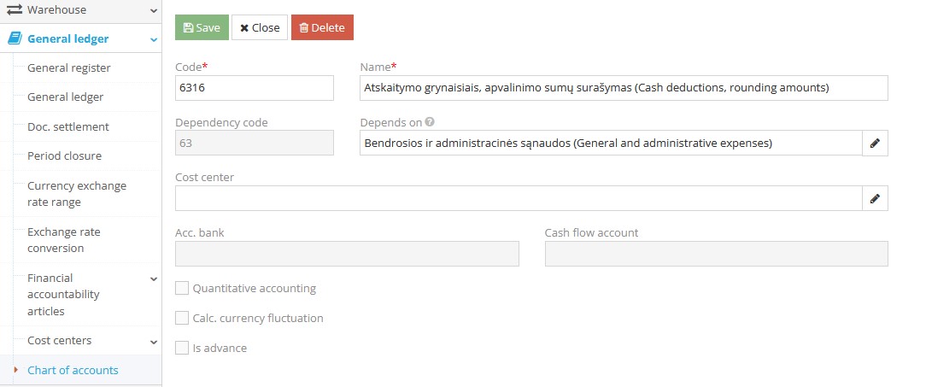Toggle Calc. currency fluctuation checkbox

click(182, 318)
